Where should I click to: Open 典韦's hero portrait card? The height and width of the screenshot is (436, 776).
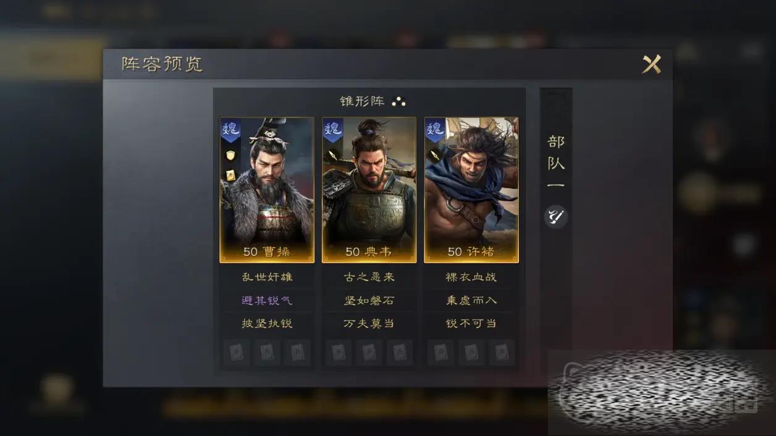[x=369, y=190]
